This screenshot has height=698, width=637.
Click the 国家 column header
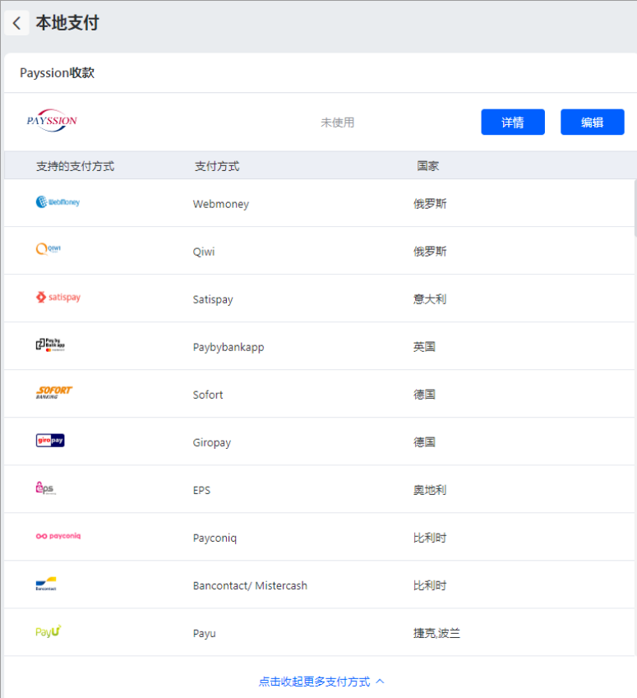pyautogui.click(x=428, y=165)
